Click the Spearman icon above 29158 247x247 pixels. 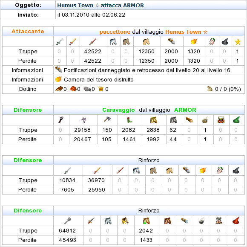(83, 120)
